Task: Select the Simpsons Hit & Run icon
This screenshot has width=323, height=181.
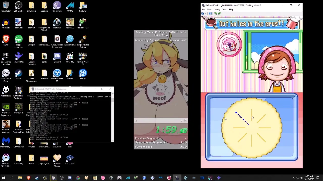Action: coord(83,42)
